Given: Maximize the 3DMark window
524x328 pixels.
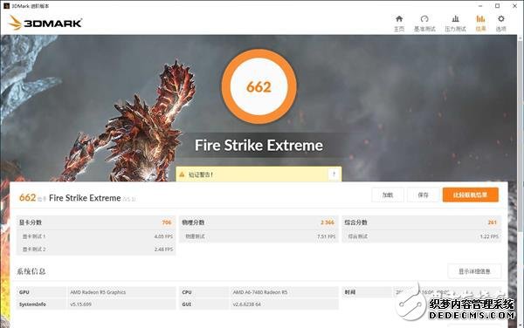Looking at the screenshot, I should 497,6.
